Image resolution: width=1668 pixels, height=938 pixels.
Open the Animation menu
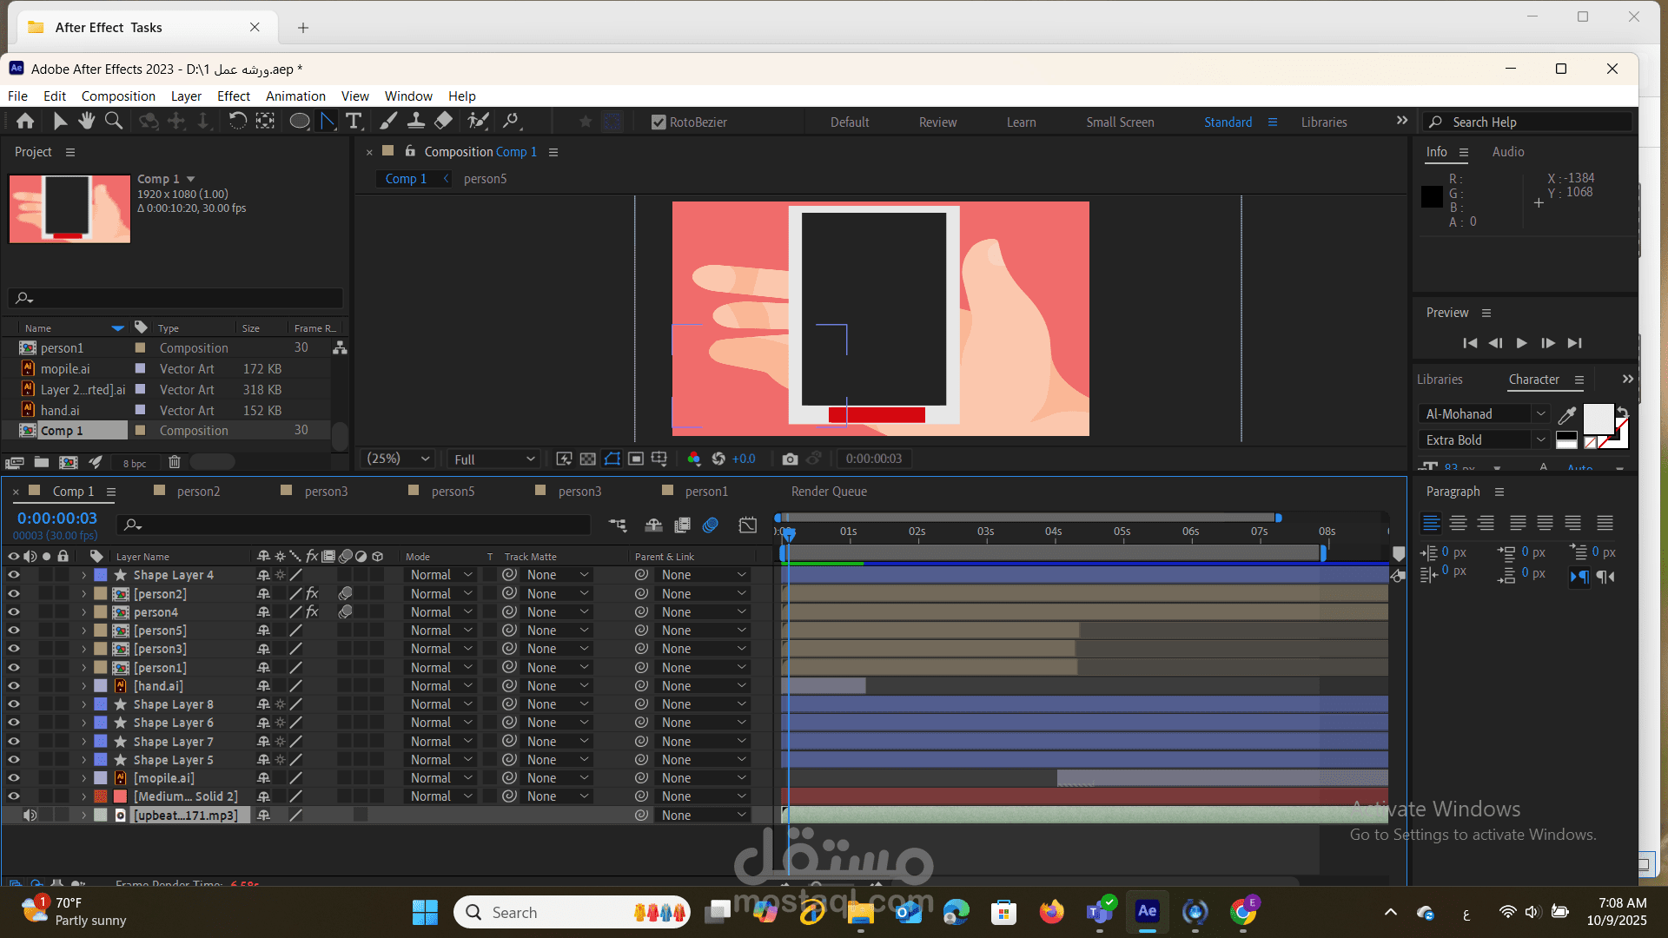pyautogui.click(x=295, y=96)
